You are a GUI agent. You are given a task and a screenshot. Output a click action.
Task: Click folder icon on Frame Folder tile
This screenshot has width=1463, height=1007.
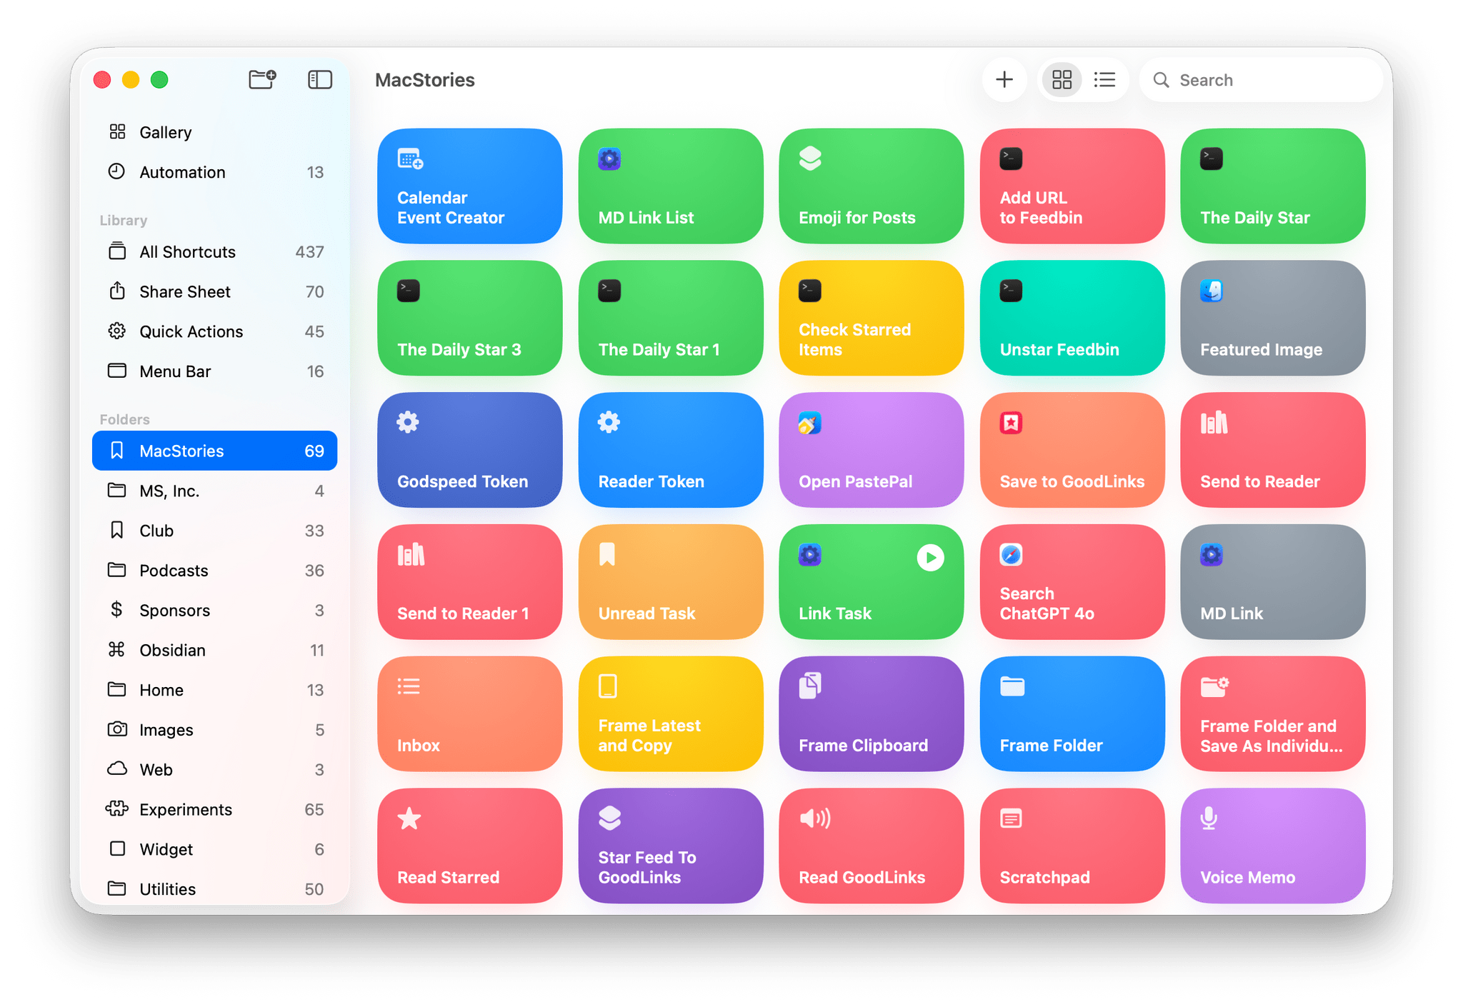(1012, 687)
